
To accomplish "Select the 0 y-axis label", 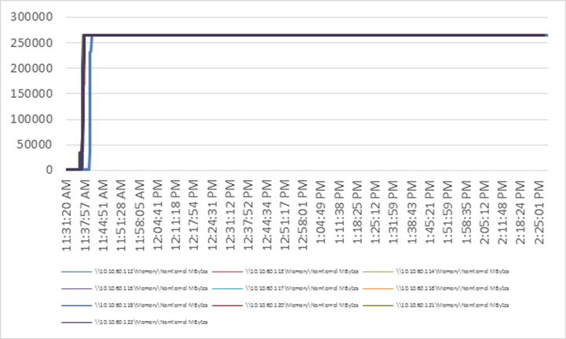I will 49,170.
